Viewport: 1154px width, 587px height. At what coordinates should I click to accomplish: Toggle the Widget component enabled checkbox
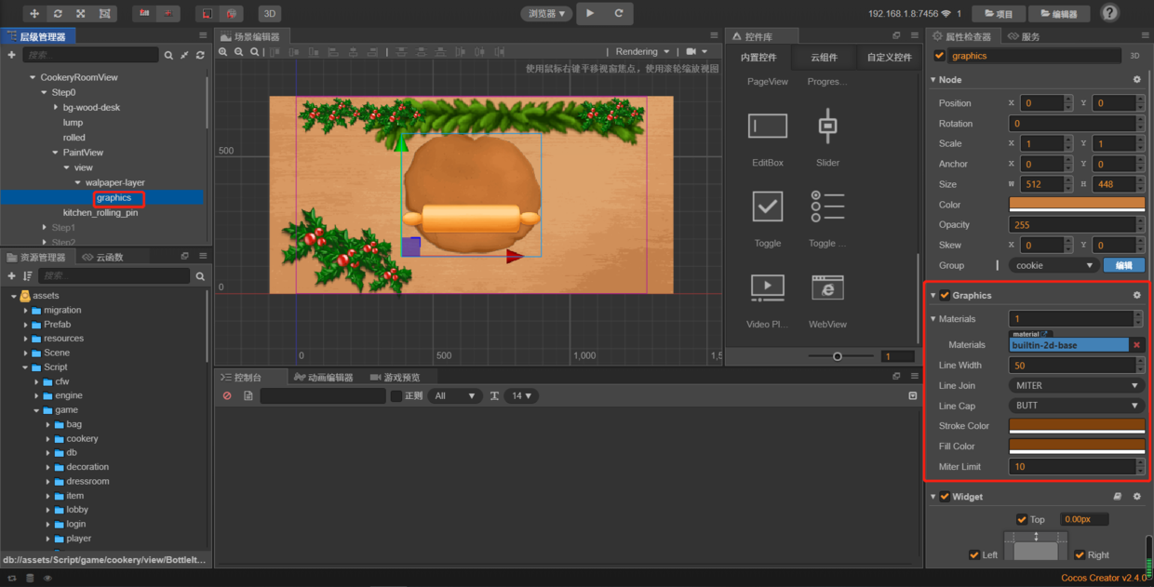tap(945, 497)
